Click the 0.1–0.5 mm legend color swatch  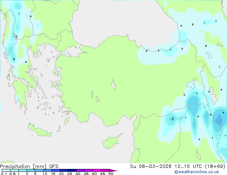[x=6, y=170]
